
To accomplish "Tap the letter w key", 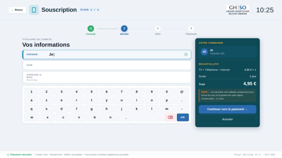I will 32,117.
